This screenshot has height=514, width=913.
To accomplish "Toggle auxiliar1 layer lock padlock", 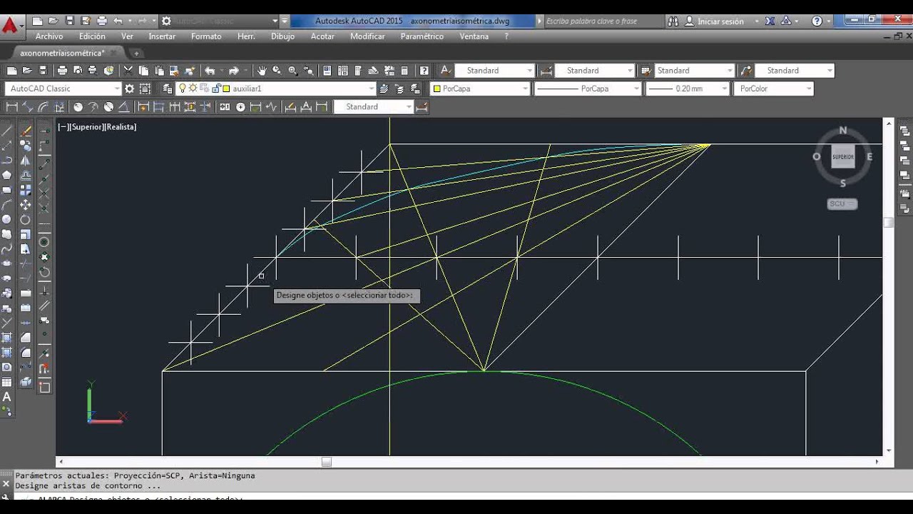I will tap(215, 89).
